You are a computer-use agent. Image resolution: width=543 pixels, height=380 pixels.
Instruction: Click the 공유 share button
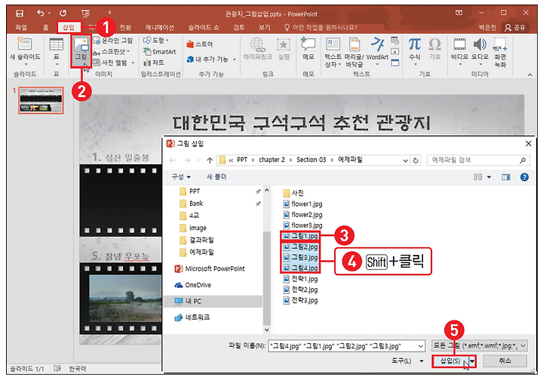[x=515, y=27]
